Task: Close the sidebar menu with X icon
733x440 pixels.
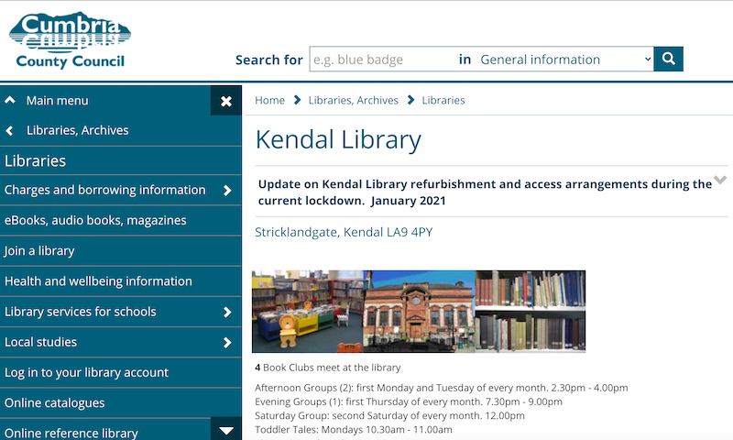Action: click(x=226, y=101)
